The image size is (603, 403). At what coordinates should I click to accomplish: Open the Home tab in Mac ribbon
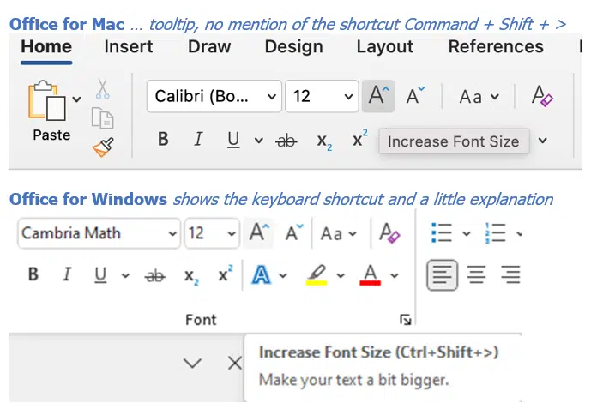coord(46,47)
